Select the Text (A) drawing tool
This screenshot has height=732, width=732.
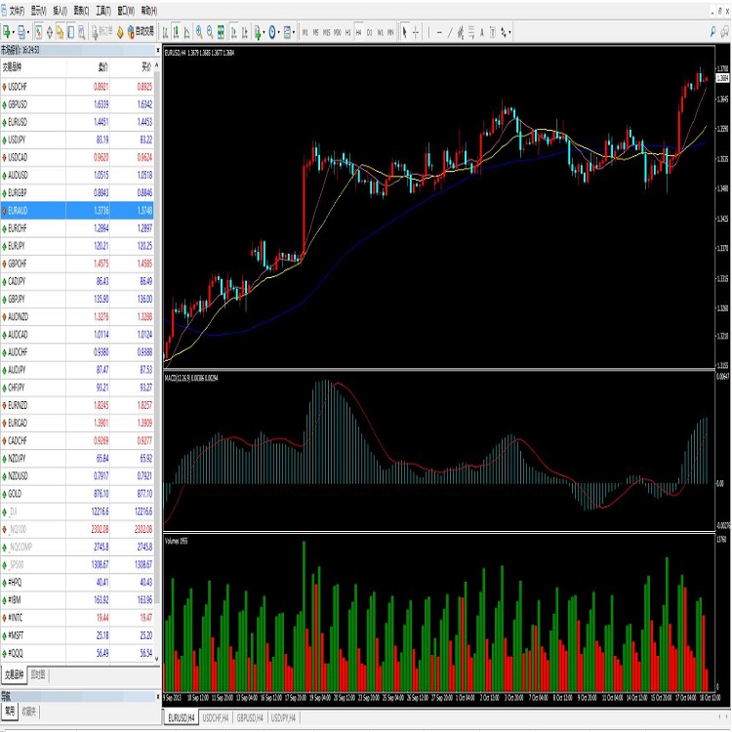click(x=482, y=32)
